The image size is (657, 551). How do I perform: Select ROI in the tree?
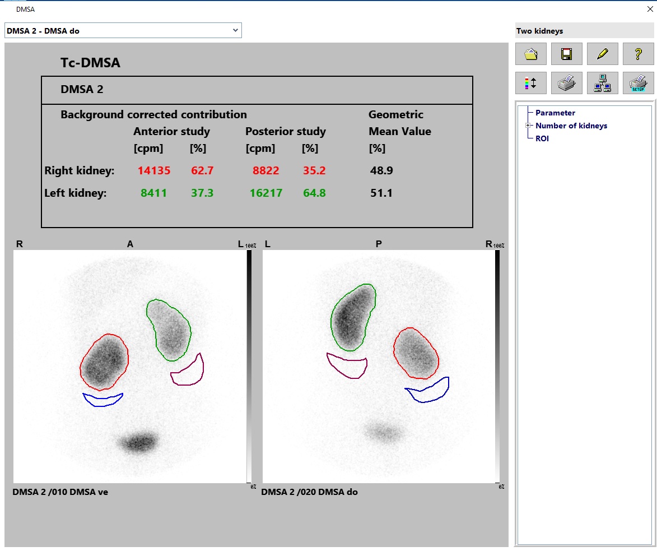click(542, 138)
